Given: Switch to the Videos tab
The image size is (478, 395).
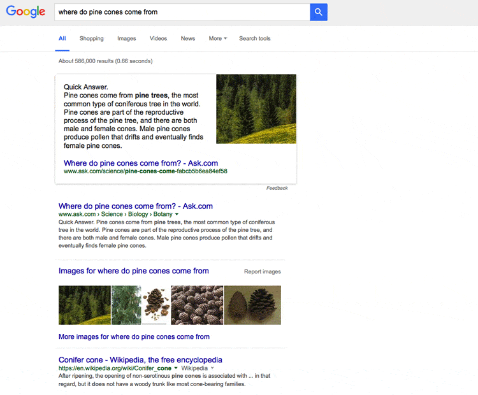Looking at the screenshot, I should click(x=158, y=38).
